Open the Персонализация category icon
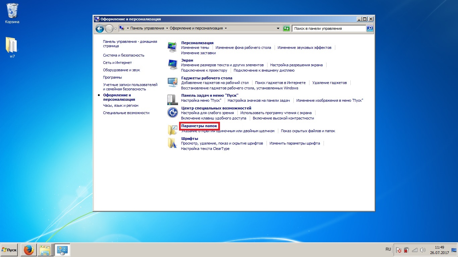 [x=172, y=47]
